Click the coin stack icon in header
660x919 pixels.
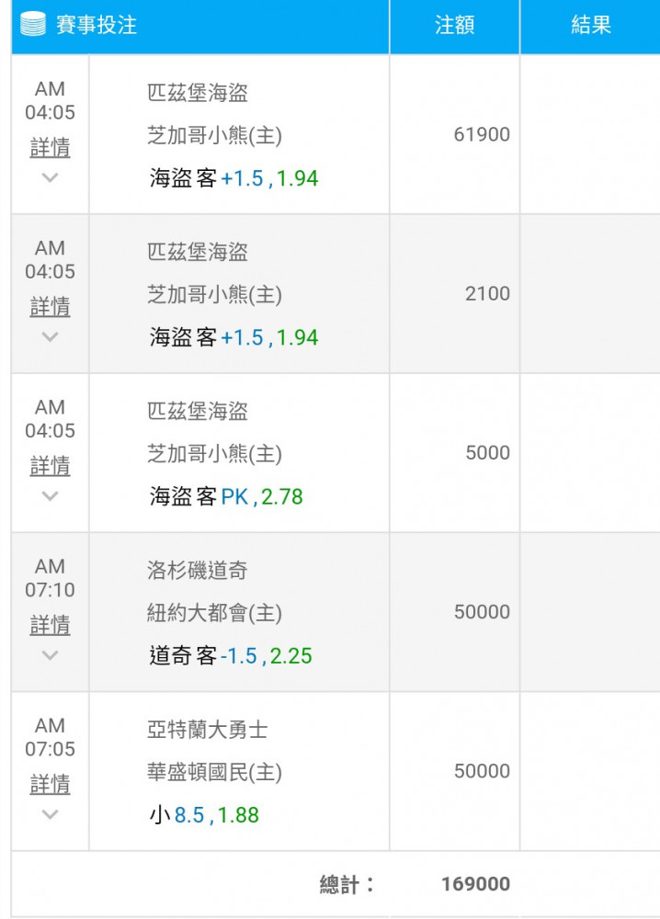pyautogui.click(x=33, y=25)
